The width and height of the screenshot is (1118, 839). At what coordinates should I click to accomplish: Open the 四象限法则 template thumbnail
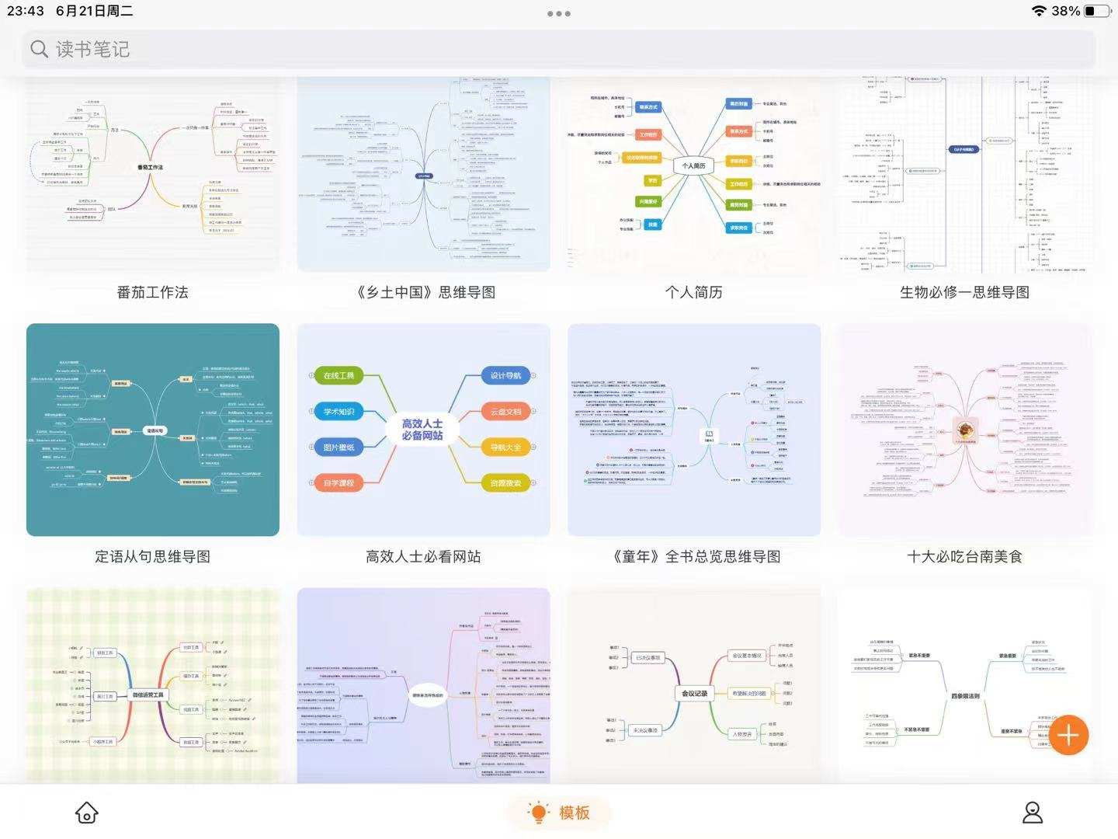(x=965, y=685)
